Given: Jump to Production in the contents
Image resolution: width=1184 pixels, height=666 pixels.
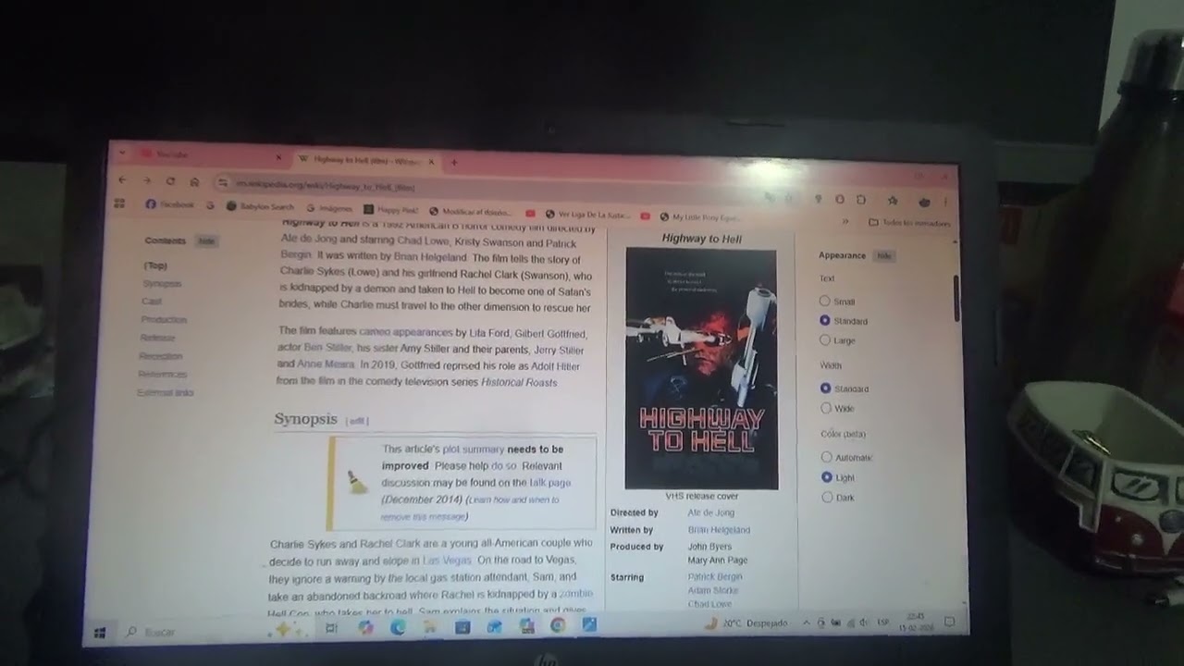Looking at the screenshot, I should pos(164,319).
